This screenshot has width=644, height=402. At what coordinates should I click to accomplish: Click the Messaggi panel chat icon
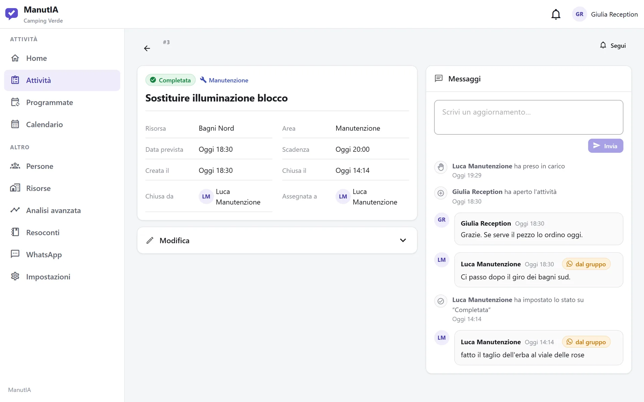439,79
